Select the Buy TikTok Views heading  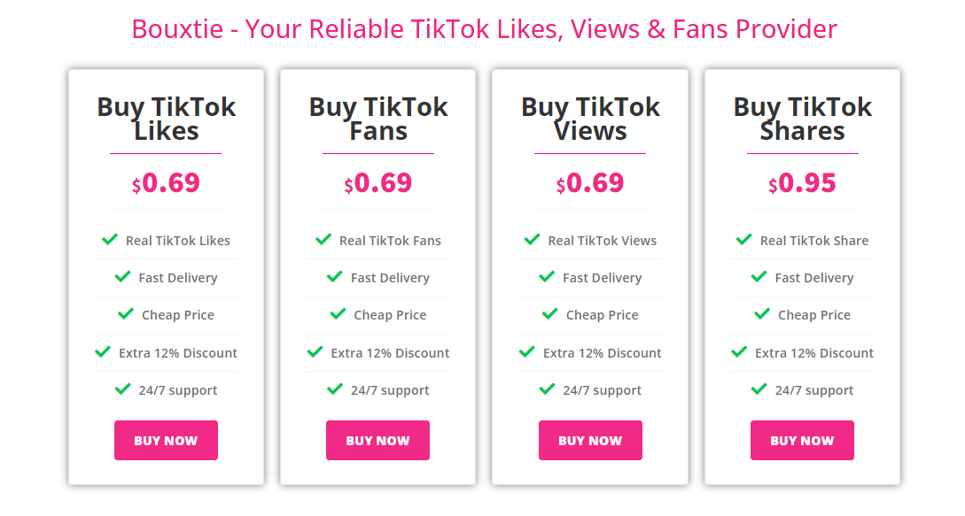(590, 119)
